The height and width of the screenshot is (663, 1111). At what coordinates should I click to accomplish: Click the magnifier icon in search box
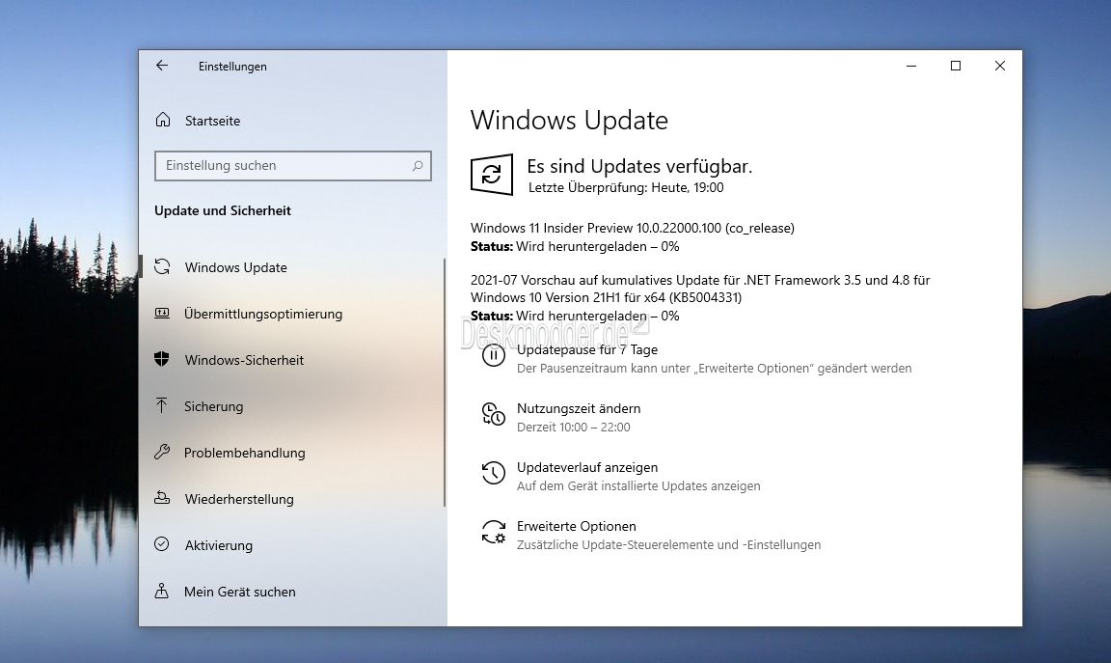[x=418, y=166]
